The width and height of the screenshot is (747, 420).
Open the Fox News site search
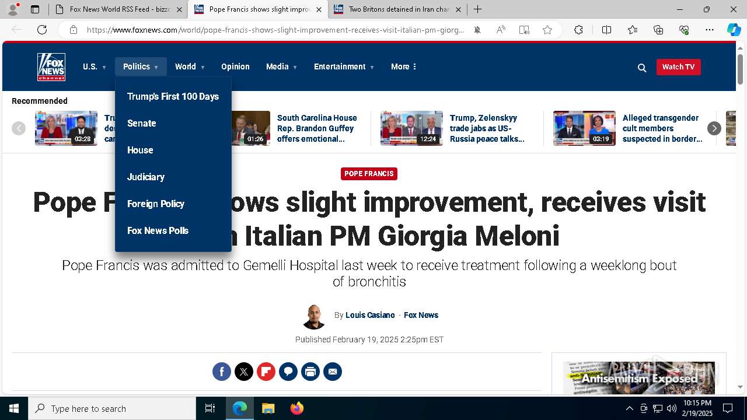(642, 68)
